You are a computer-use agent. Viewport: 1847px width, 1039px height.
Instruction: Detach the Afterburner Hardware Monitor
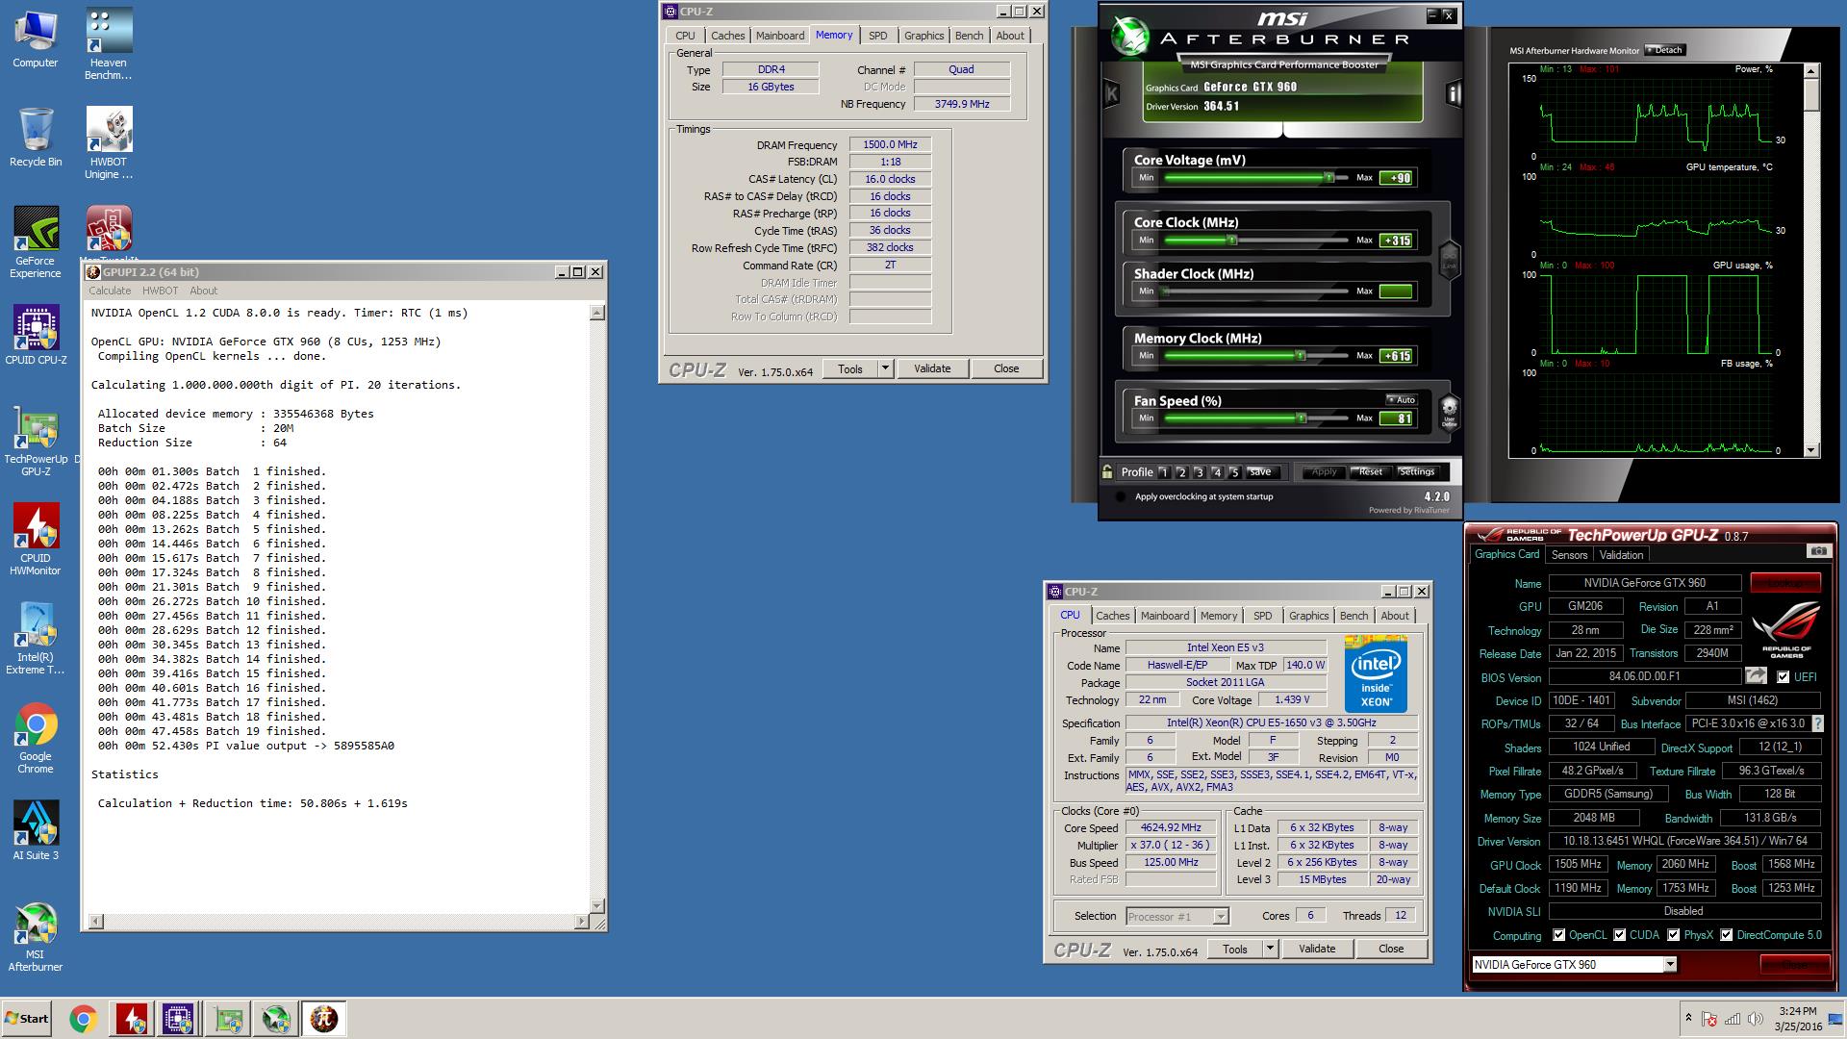[x=1665, y=50]
